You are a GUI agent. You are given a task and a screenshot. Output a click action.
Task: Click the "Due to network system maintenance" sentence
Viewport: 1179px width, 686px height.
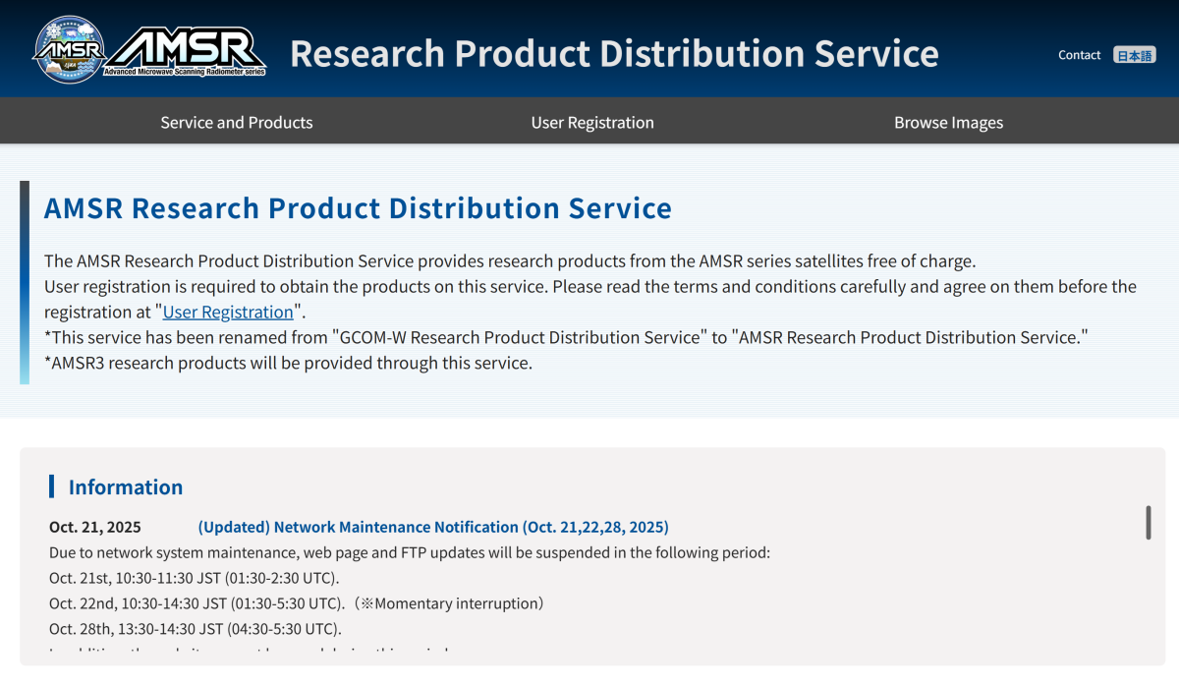[410, 552]
